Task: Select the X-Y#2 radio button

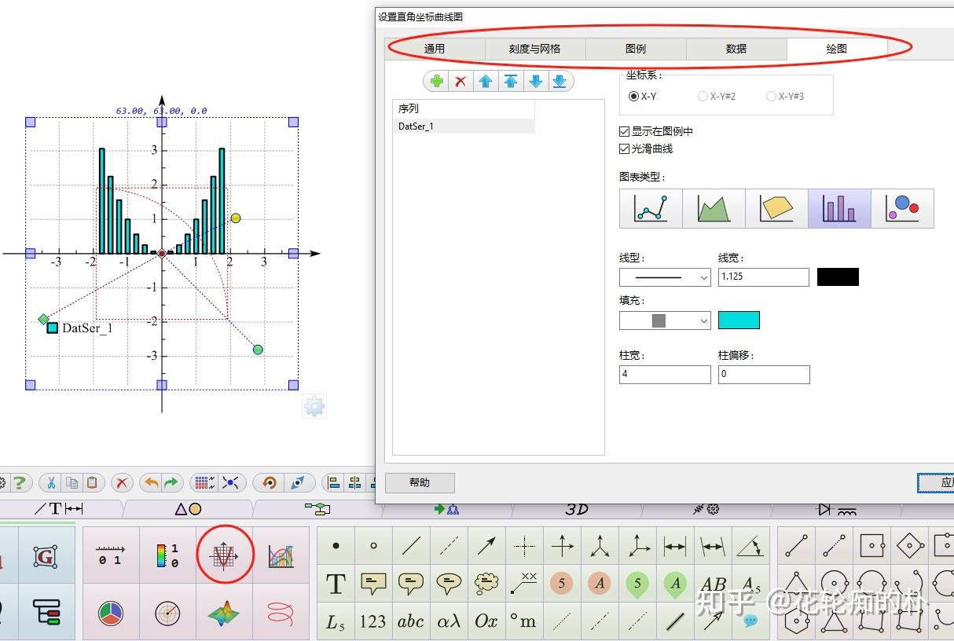Action: 702,96
